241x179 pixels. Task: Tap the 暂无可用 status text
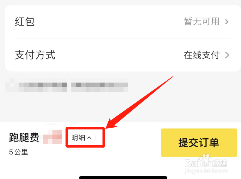[x=202, y=21]
